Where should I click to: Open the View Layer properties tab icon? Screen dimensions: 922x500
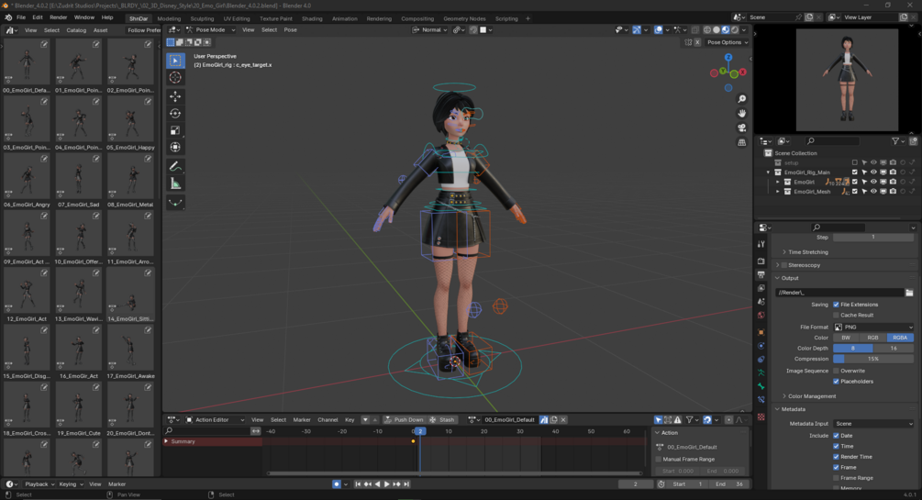tap(761, 288)
